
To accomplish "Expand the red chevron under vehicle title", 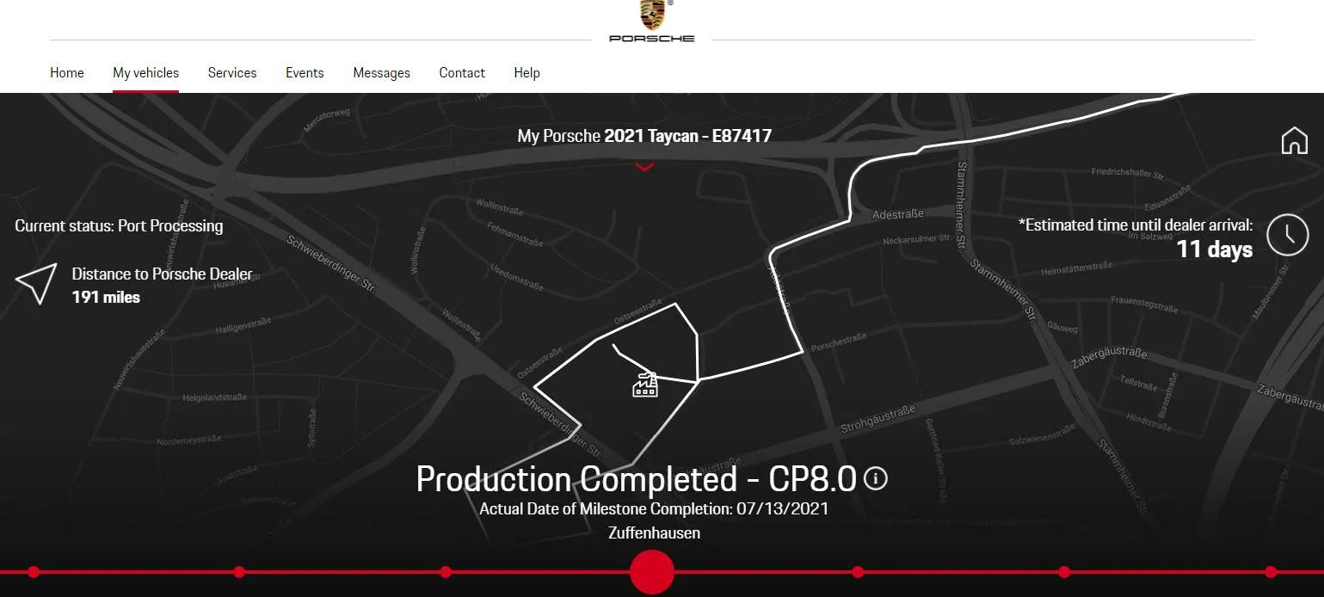I will [644, 166].
